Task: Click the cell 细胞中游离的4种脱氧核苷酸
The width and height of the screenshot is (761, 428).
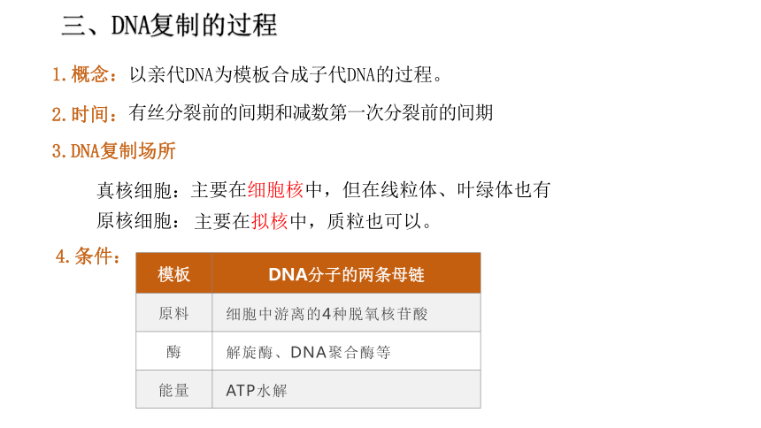Action: coord(347,313)
